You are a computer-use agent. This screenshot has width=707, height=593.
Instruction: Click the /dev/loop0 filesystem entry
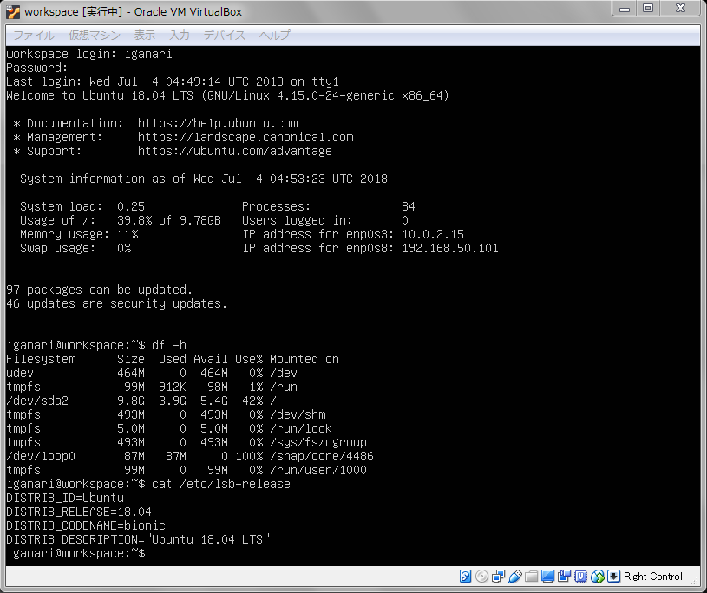pos(41,457)
